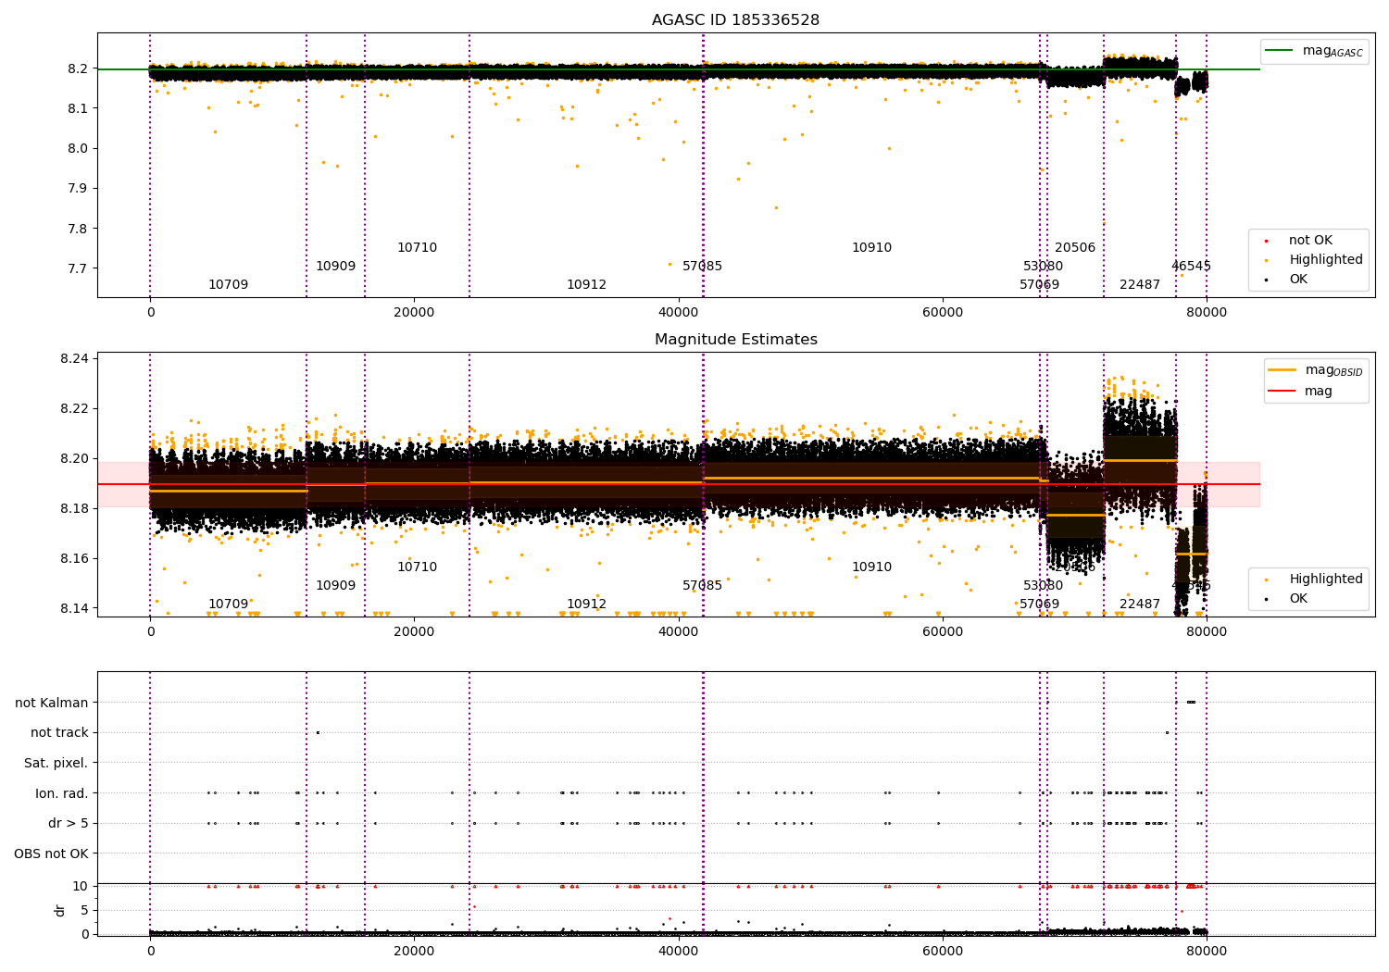Click the 7.7 y-tick in top plot

coord(78,268)
